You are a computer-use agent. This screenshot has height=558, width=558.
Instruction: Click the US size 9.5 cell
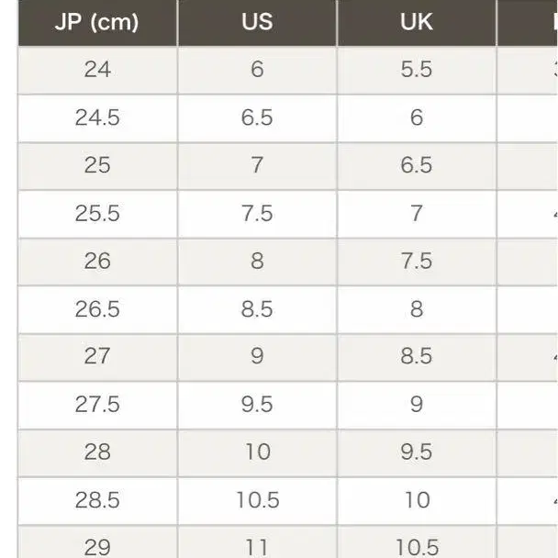[257, 406]
